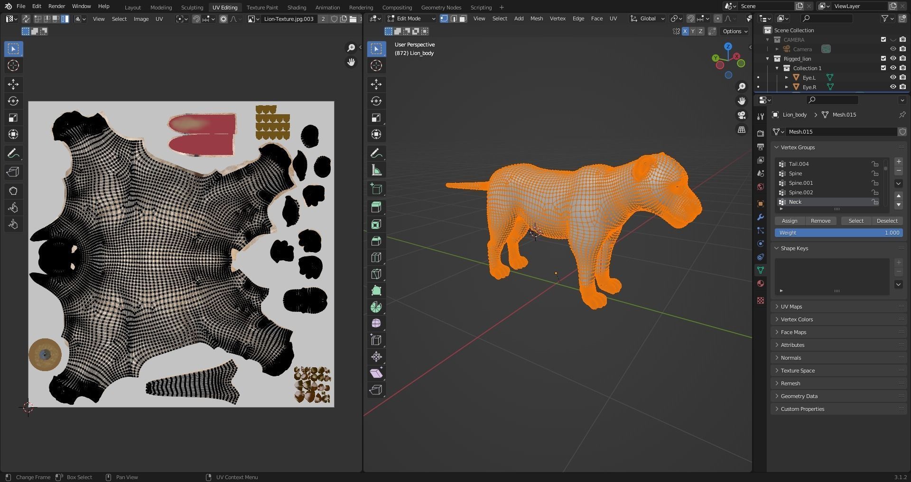Select the UV editor Relax tool

[x=13, y=208]
